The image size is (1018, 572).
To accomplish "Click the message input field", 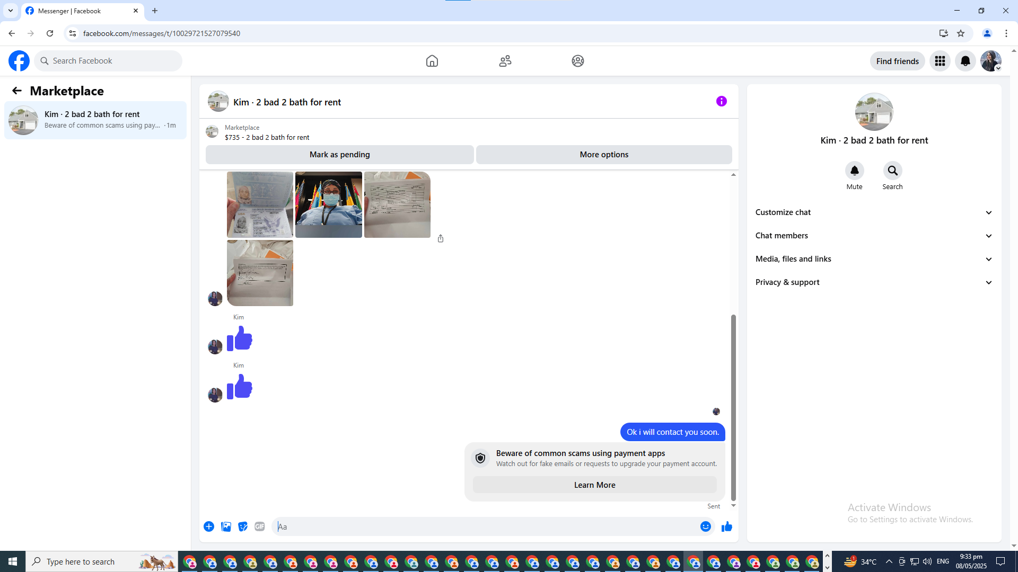I will pos(485,526).
